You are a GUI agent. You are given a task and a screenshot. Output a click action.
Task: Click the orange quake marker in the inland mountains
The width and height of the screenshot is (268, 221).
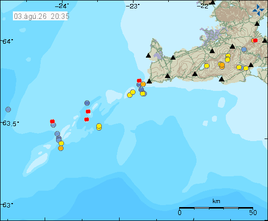[x=222, y=66]
